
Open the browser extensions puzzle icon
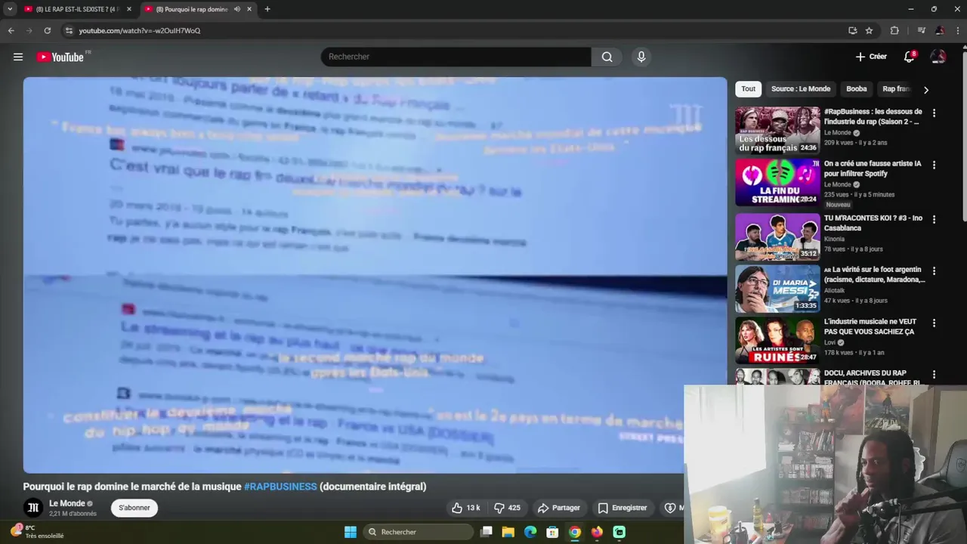tap(894, 30)
